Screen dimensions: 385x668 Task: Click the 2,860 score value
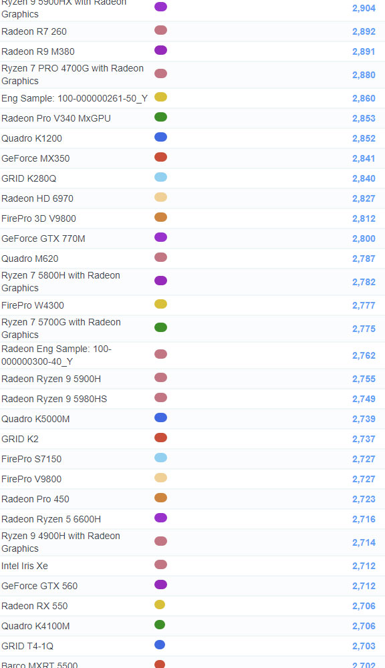click(364, 98)
